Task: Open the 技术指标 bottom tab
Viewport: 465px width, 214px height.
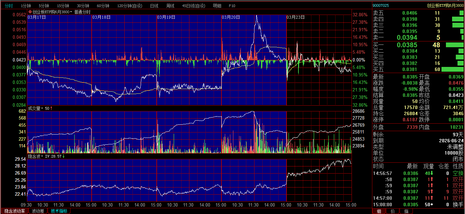Action: [x=59, y=211]
